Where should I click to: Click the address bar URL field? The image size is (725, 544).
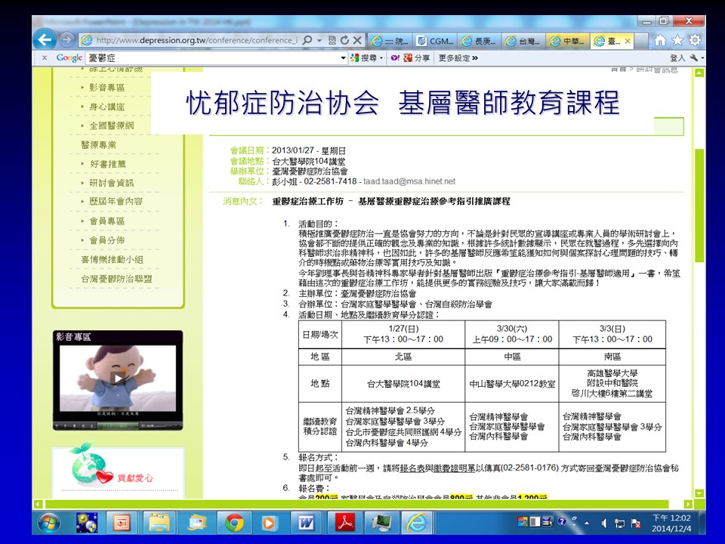(x=196, y=40)
